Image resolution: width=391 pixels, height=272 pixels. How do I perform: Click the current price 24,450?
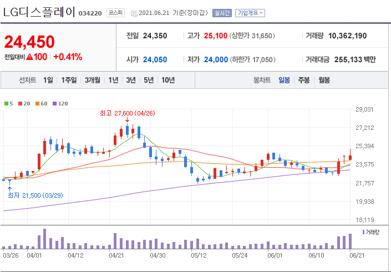click(29, 42)
